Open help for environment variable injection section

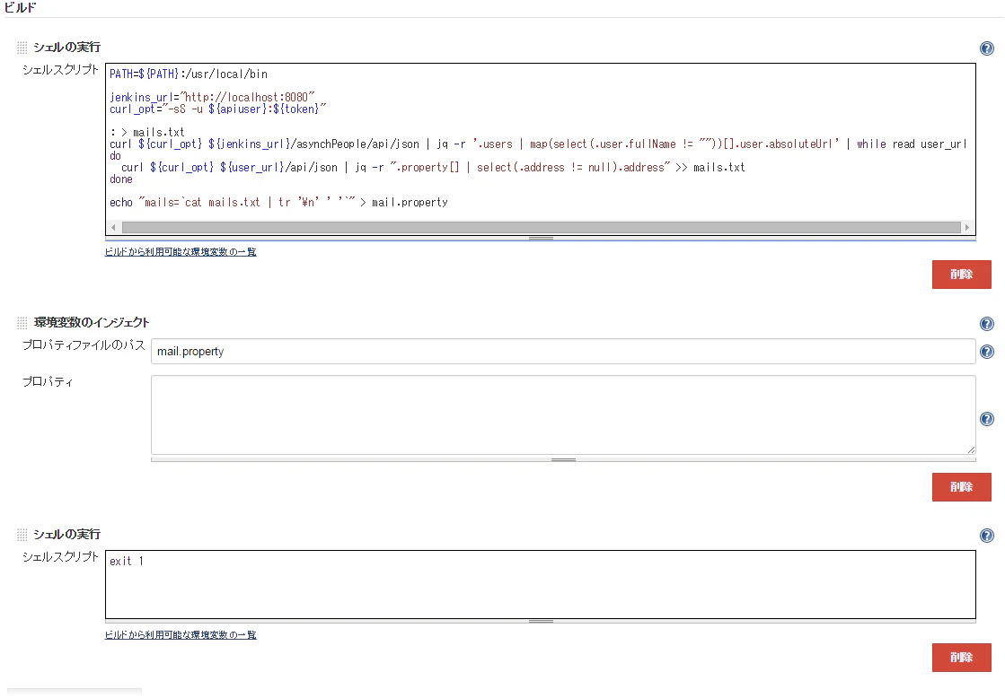(x=987, y=323)
